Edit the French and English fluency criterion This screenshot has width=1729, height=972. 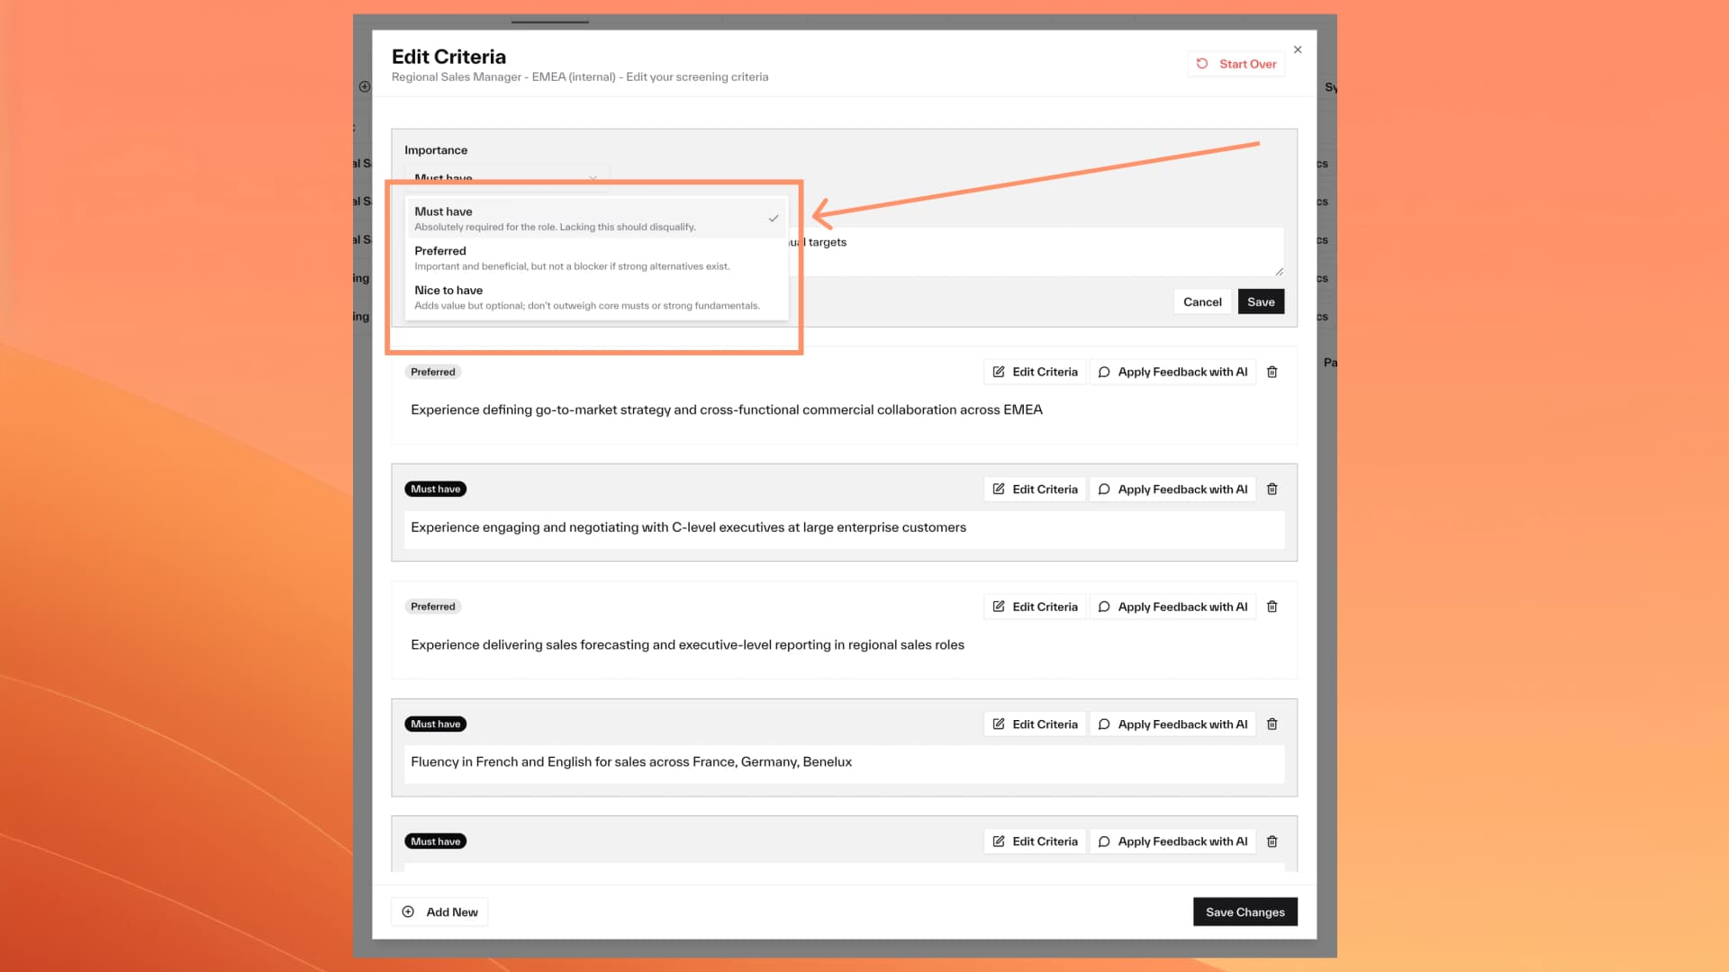coord(1035,724)
